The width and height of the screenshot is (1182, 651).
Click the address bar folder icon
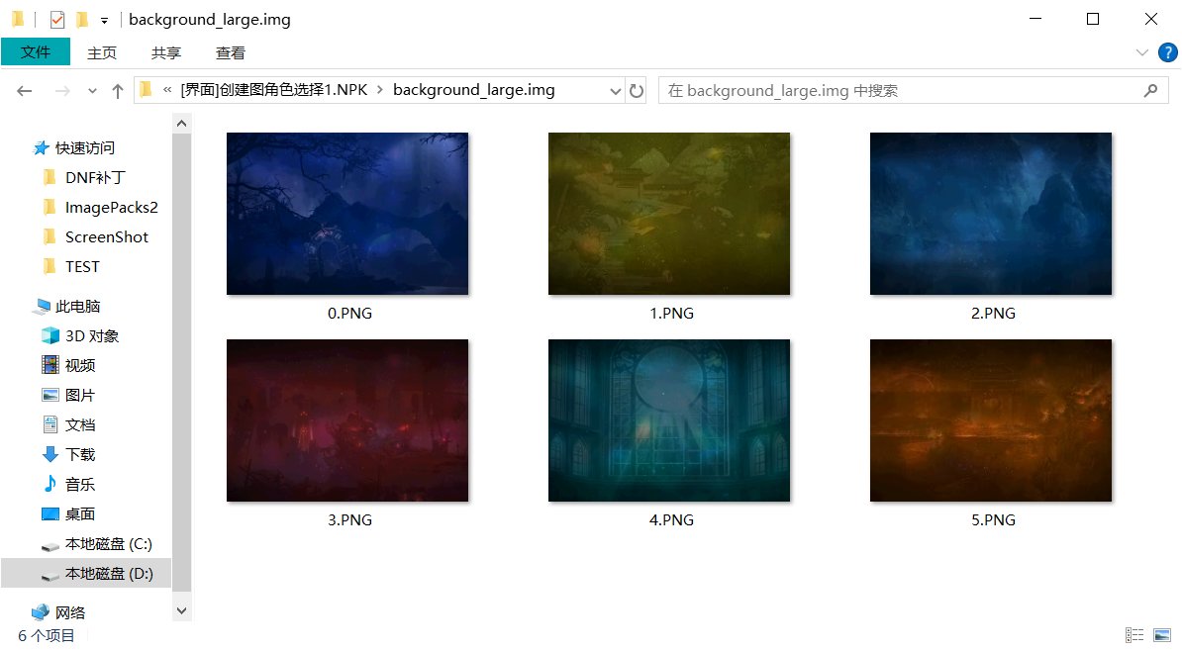pyautogui.click(x=147, y=90)
